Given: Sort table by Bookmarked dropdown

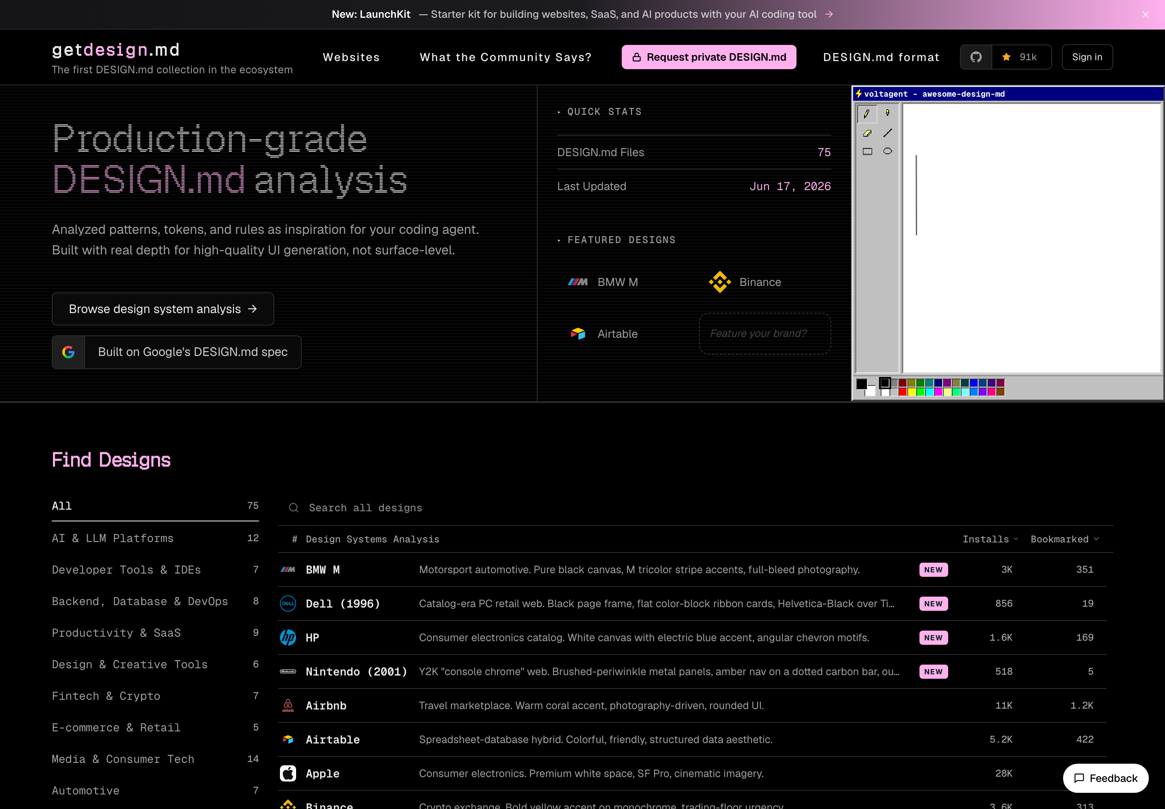Looking at the screenshot, I should click(1065, 539).
